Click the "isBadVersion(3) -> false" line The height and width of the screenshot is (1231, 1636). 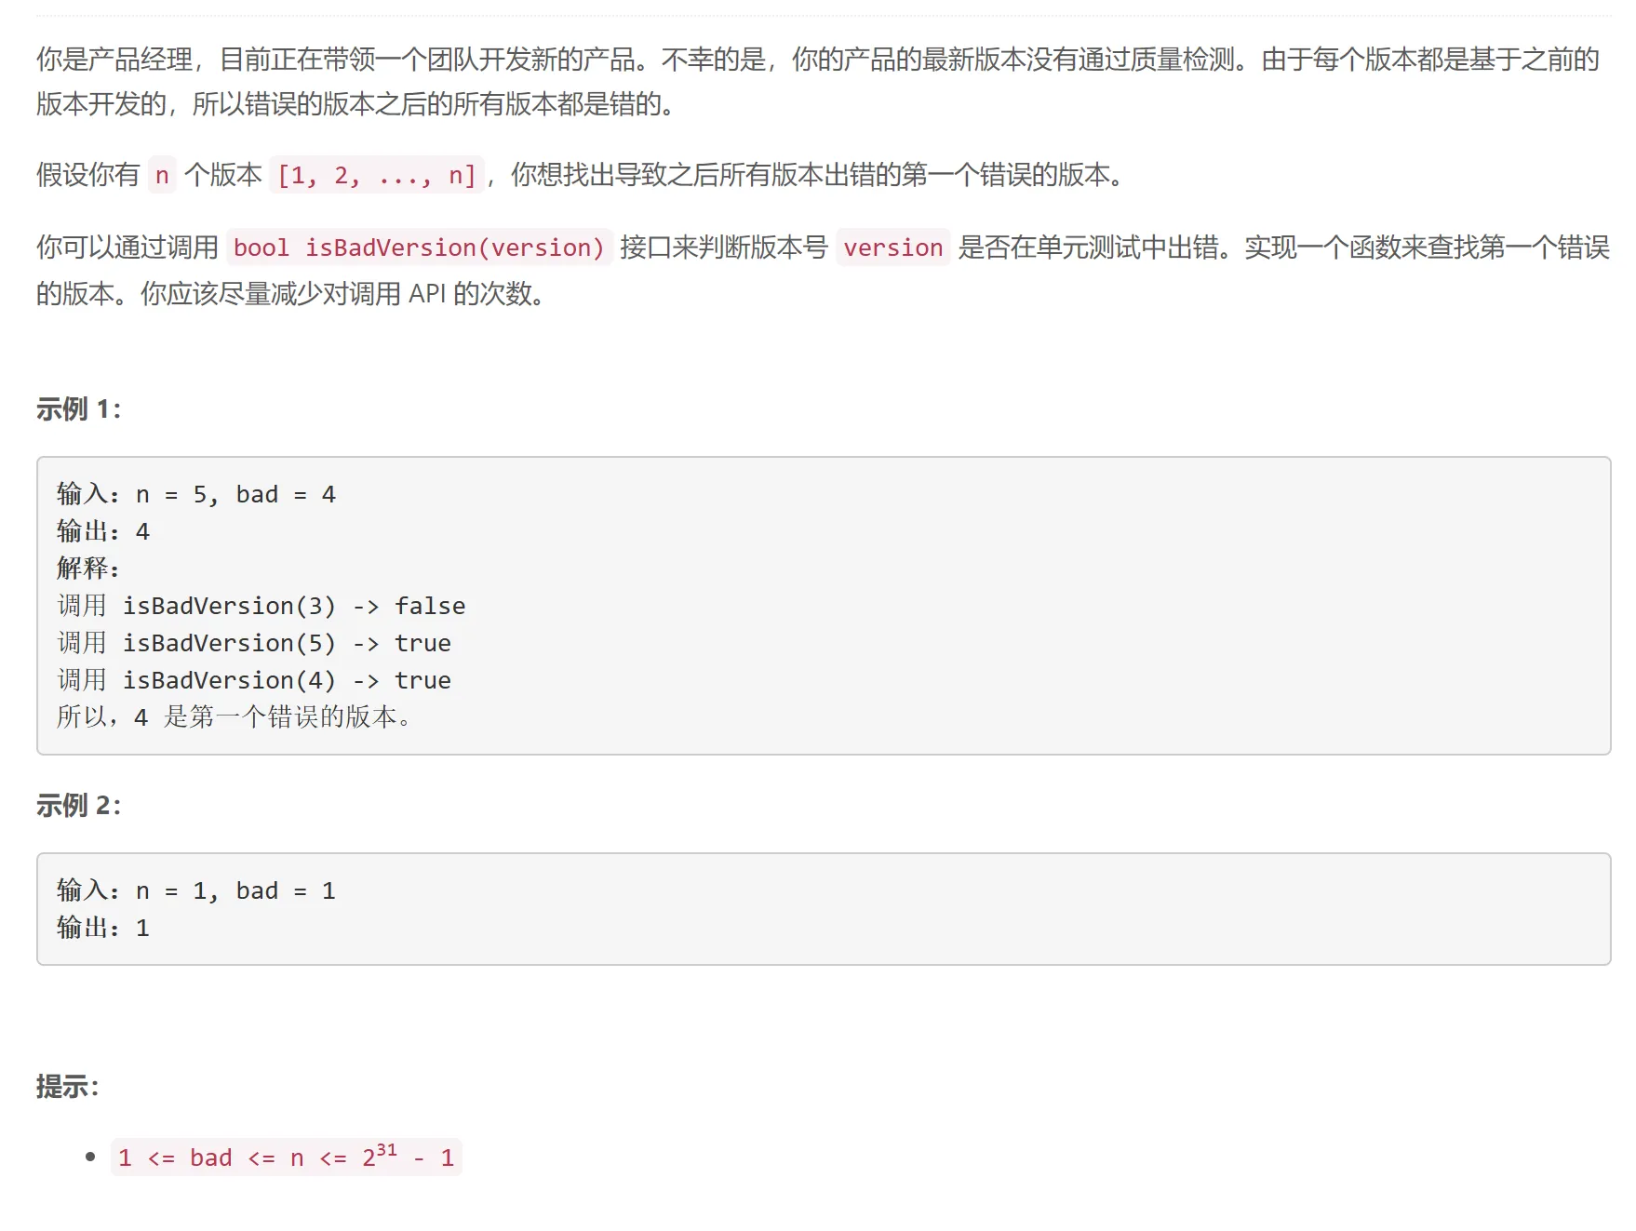click(261, 606)
